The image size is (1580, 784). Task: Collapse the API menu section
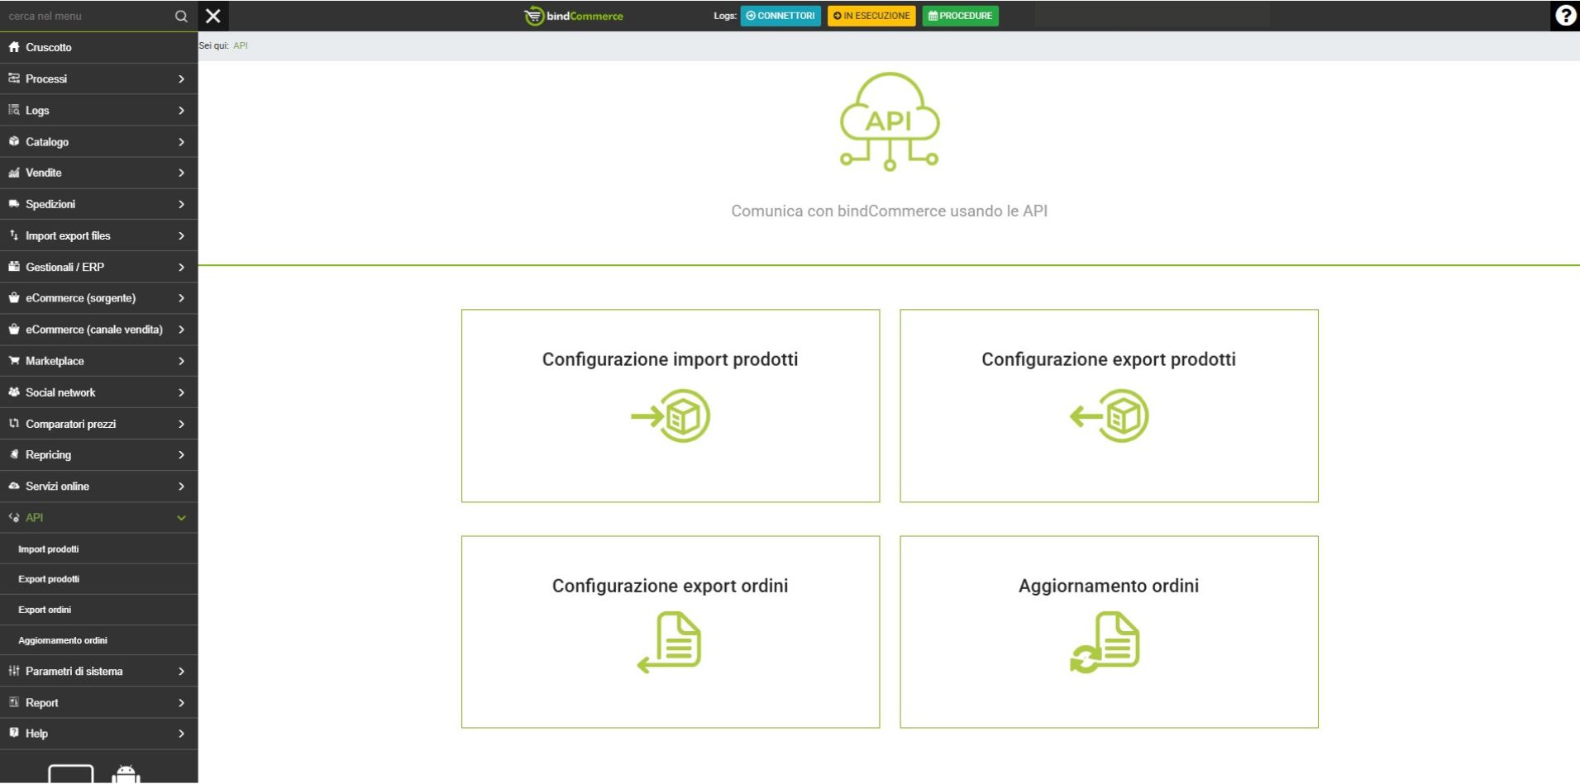click(x=98, y=518)
